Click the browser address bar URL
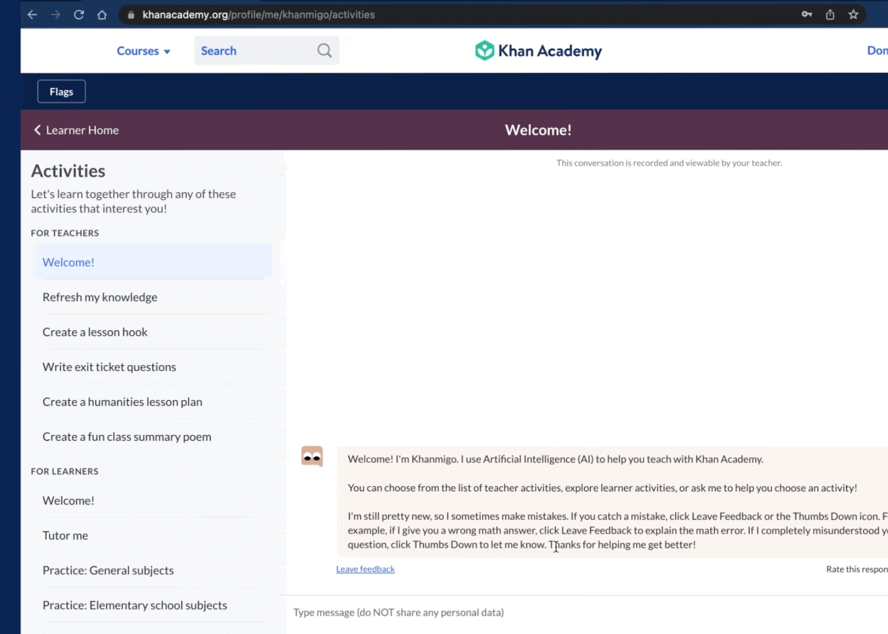This screenshot has width=888, height=634. (x=259, y=15)
